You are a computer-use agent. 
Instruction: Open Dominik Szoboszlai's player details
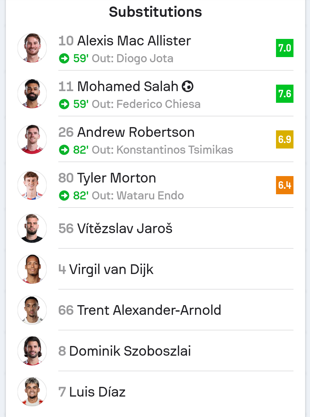pyautogui.click(x=130, y=351)
